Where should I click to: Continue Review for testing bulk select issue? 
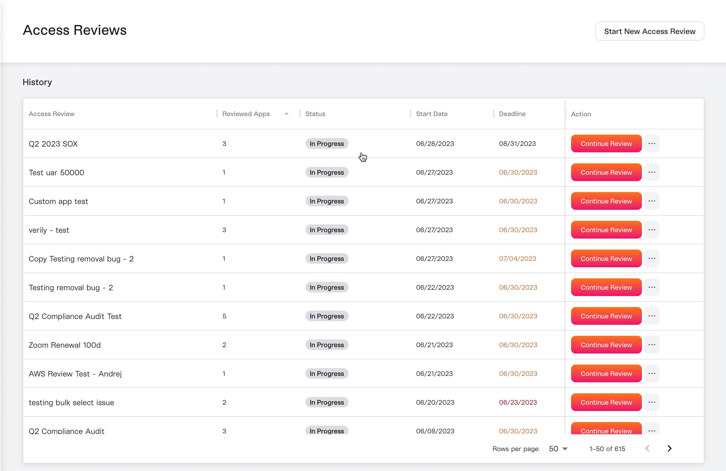[606, 402]
